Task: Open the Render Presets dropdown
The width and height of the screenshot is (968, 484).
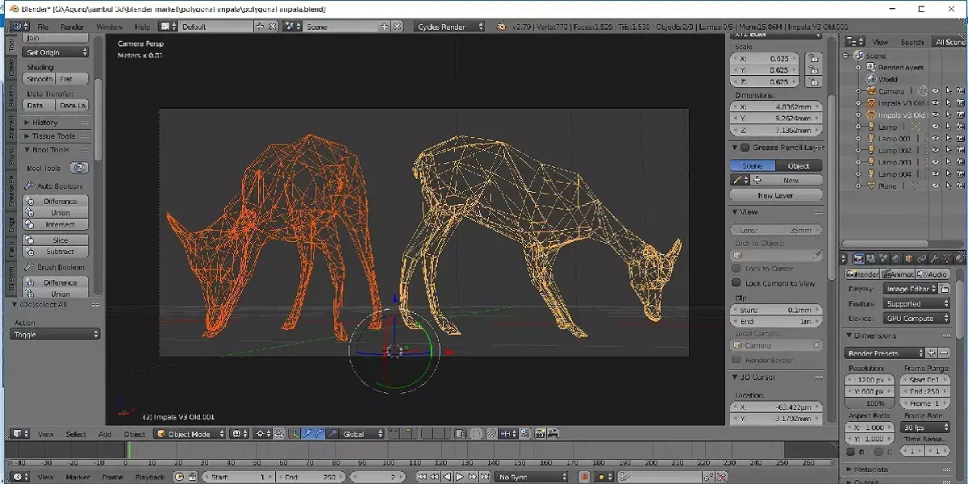Action: [x=885, y=353]
